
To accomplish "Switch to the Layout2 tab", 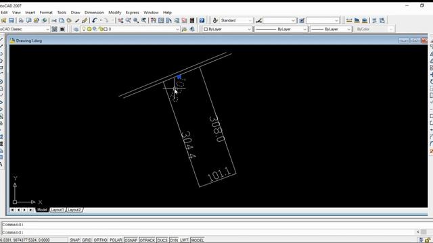I will point(74,210).
